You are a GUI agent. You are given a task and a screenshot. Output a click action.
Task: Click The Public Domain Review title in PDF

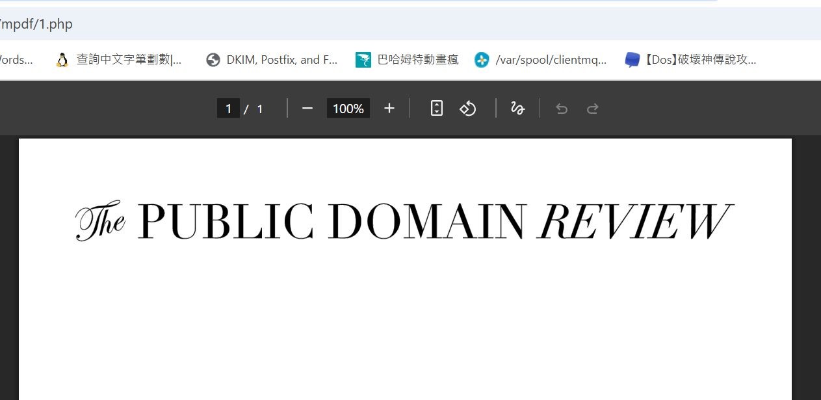tap(405, 221)
